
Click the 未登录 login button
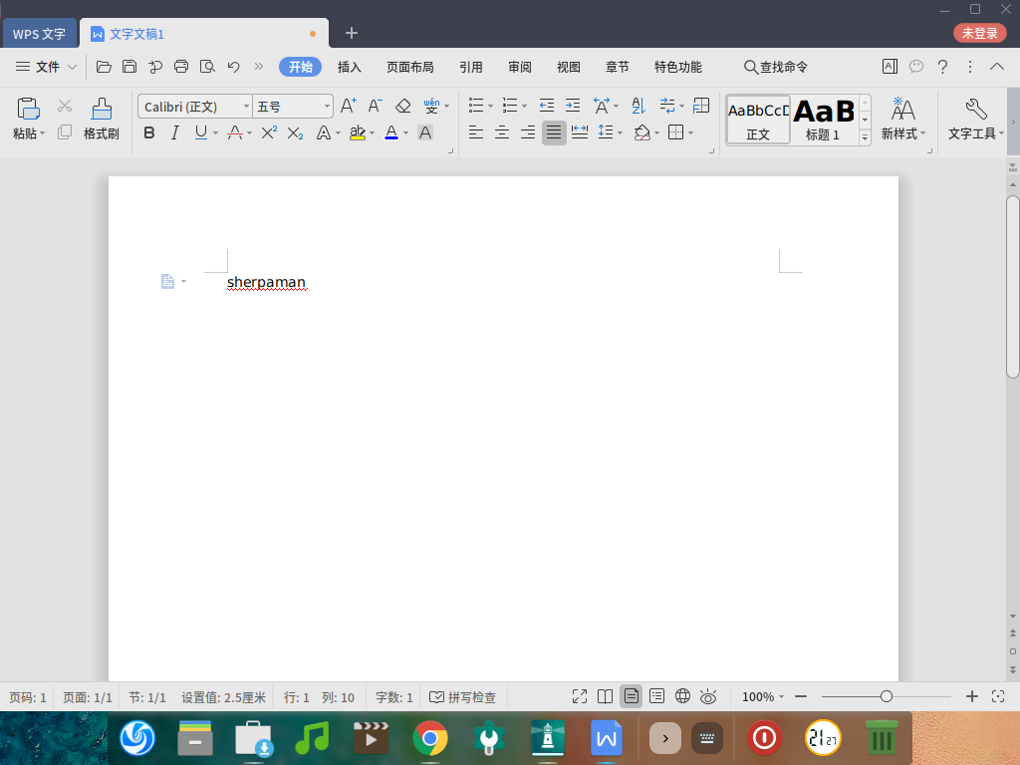pos(980,33)
